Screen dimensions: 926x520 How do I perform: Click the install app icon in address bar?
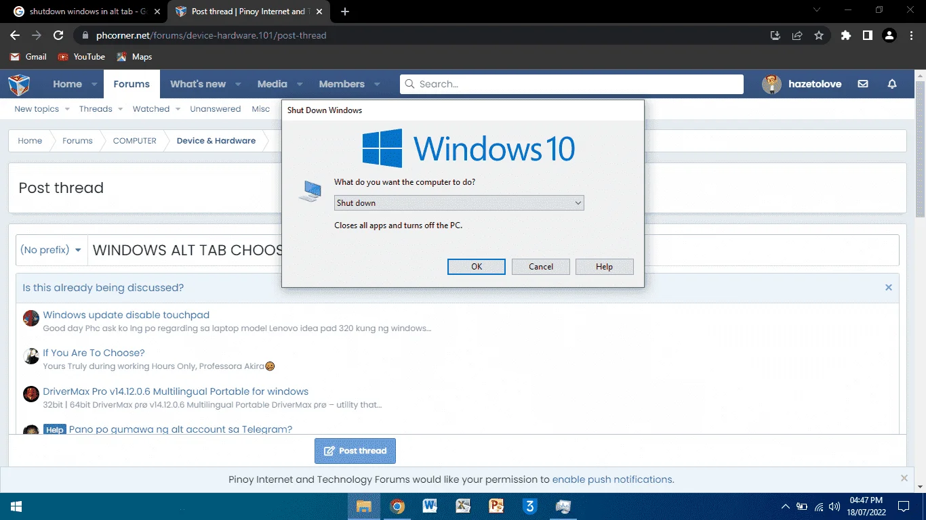(x=776, y=35)
